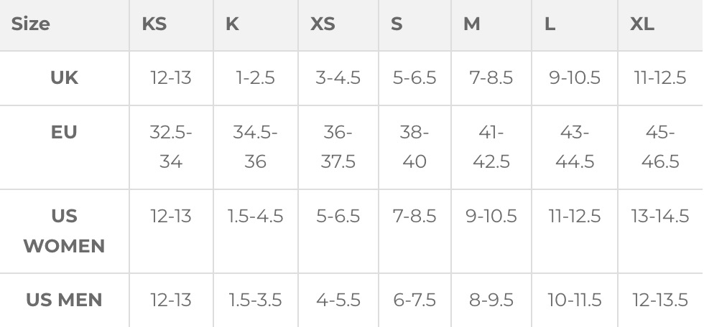
Task: Select the EU row label
Action: 64,132
